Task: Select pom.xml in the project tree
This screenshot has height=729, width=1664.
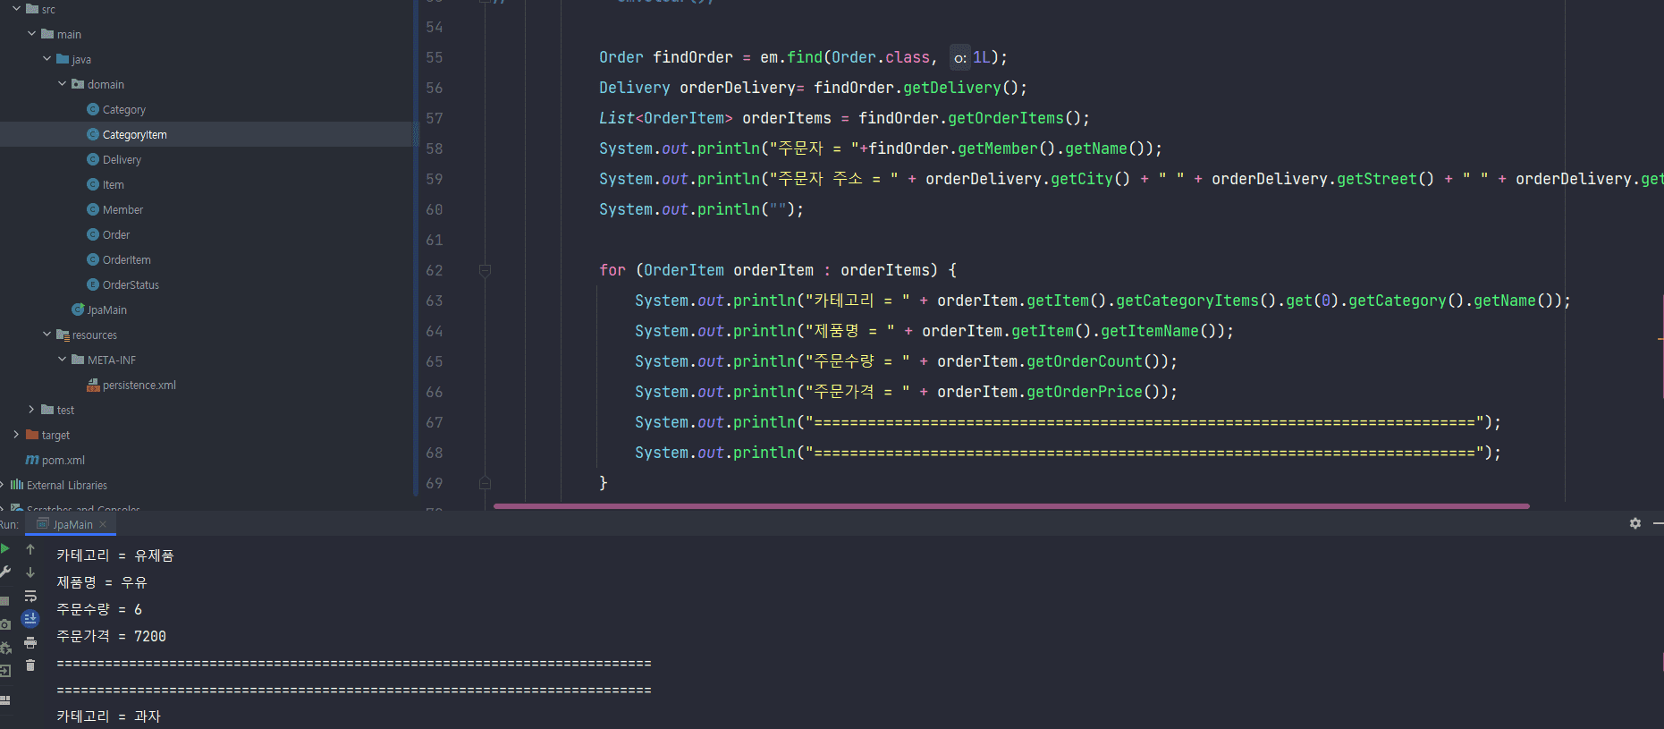Action: point(63,460)
